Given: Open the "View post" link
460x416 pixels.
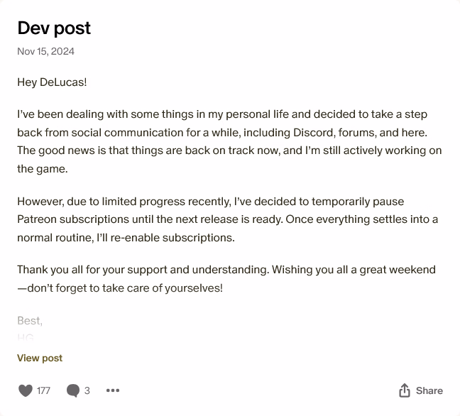Looking at the screenshot, I should point(40,358).
